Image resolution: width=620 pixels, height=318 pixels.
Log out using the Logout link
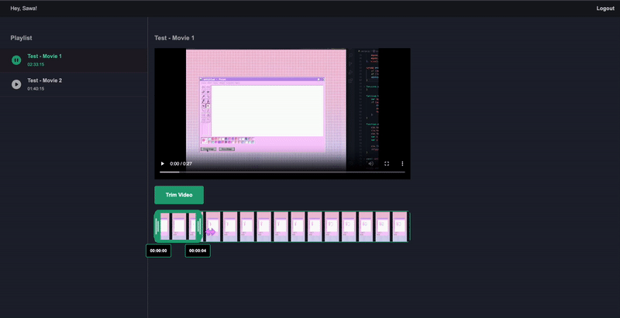click(605, 9)
